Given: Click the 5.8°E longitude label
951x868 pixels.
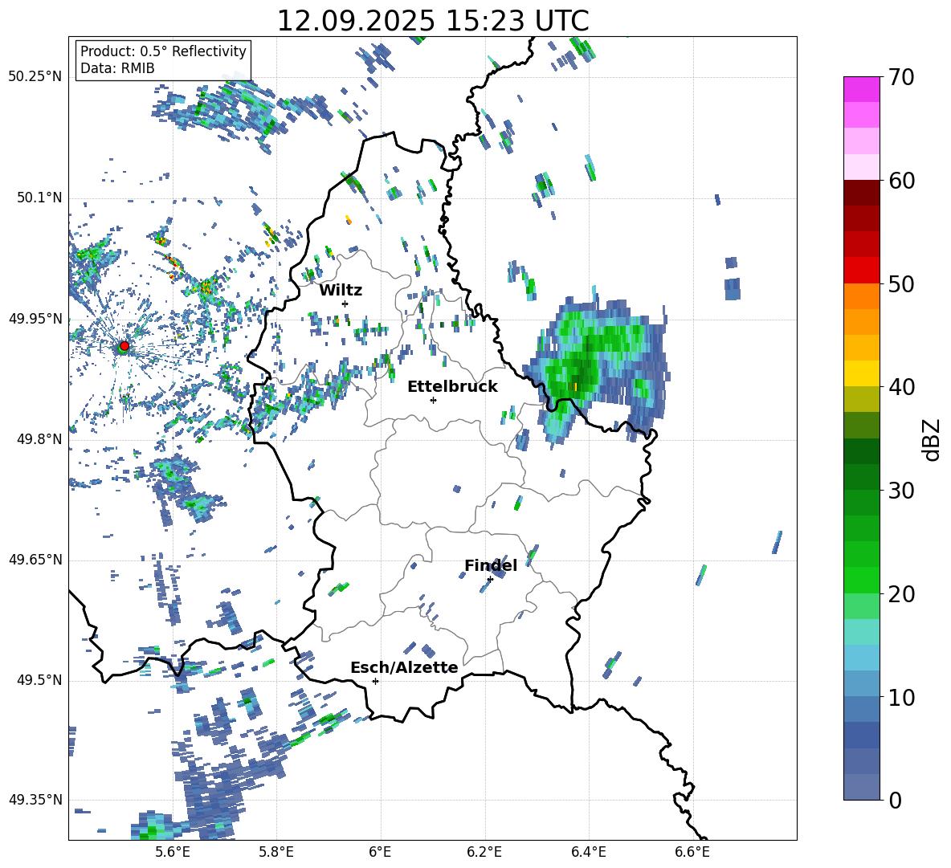Looking at the screenshot, I should [x=276, y=852].
